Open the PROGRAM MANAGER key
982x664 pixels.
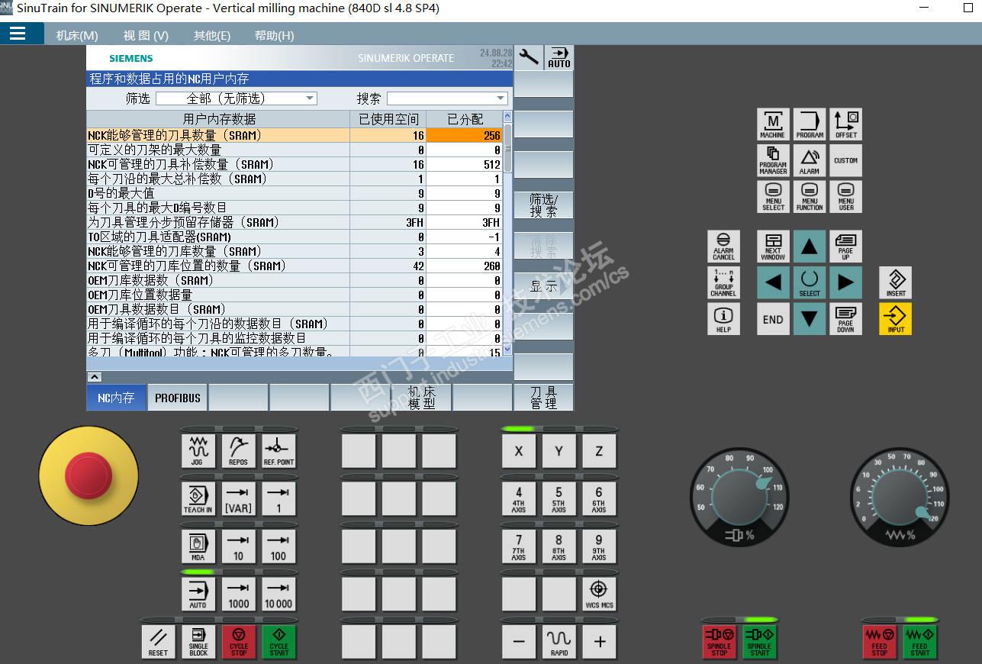[773, 160]
